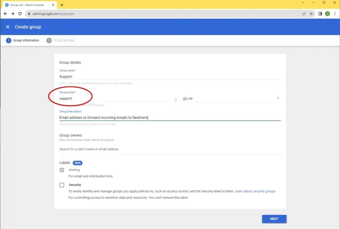Edit the Group Description field

click(170, 118)
